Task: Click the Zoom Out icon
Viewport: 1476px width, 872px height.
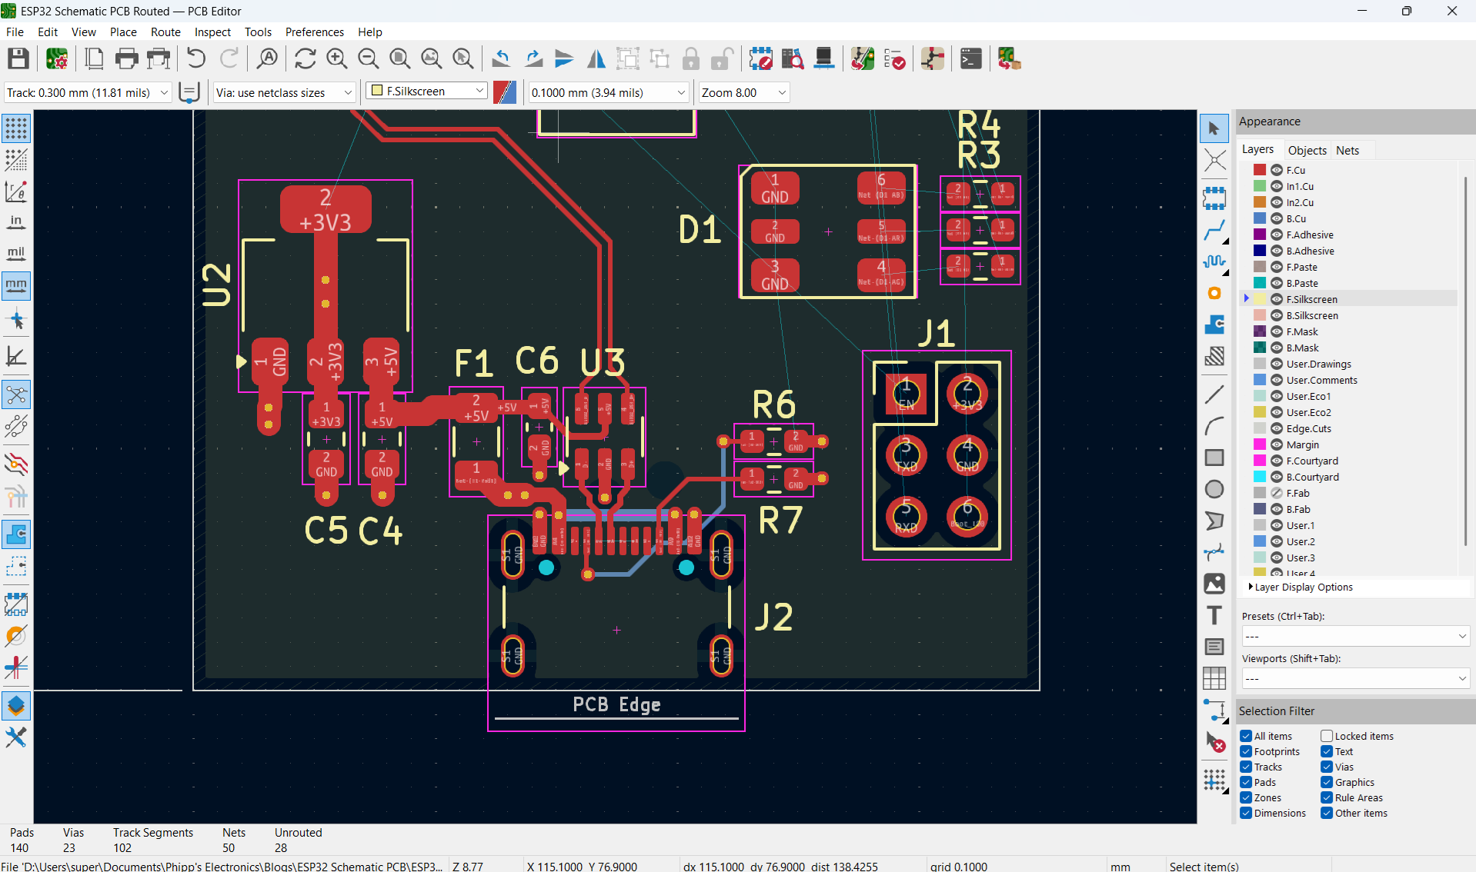Action: pos(368,59)
